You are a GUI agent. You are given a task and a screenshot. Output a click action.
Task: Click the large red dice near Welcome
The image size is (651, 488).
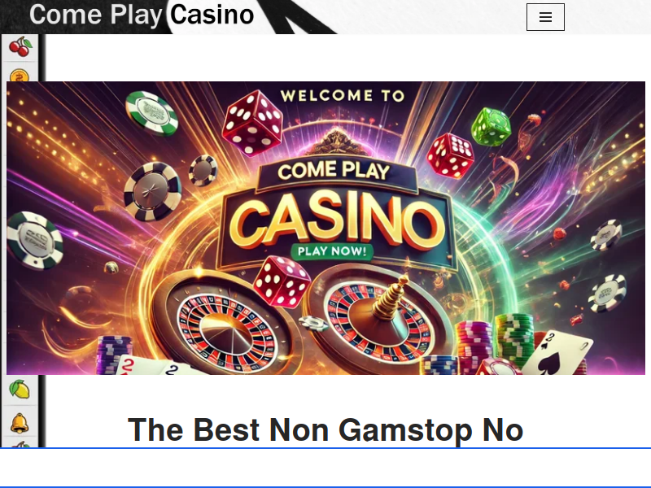(252, 123)
